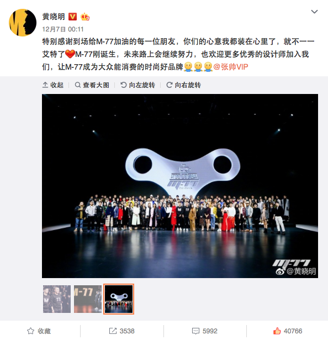
Task: Click the magnifier icon beside 查看大图
Action: point(77,85)
